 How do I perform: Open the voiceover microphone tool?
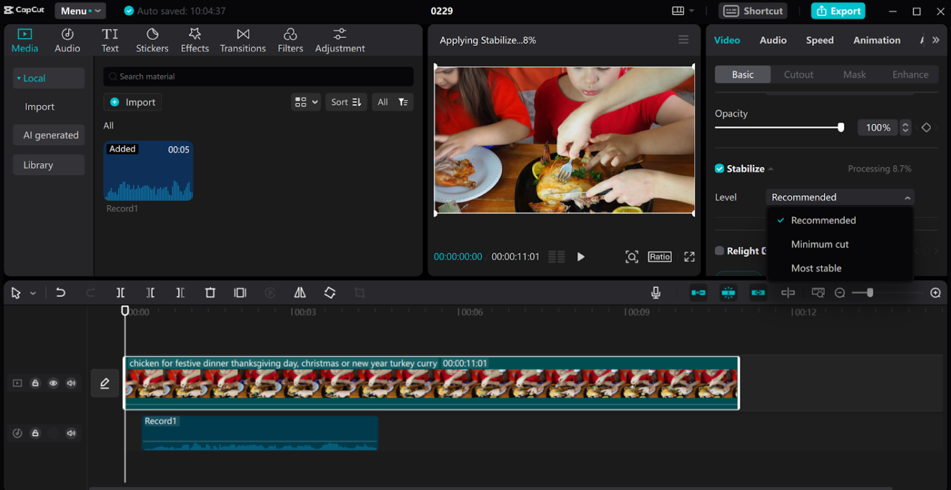tap(656, 293)
